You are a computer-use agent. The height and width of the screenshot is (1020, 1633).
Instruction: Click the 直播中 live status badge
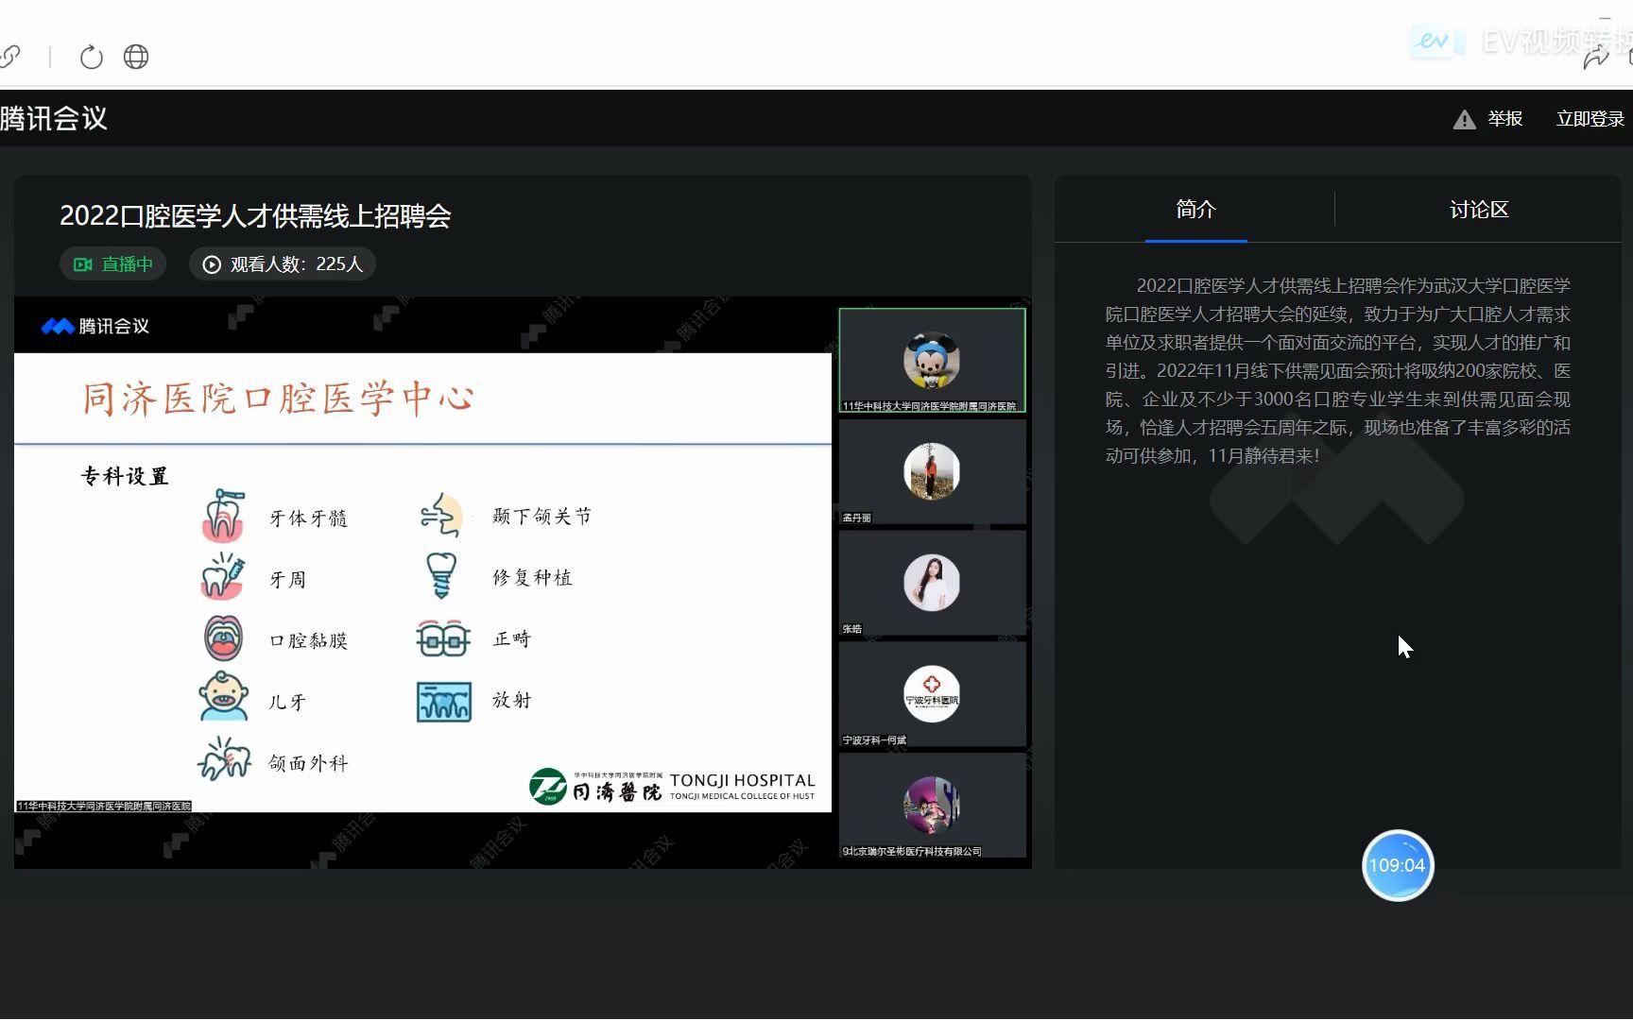coord(113,264)
